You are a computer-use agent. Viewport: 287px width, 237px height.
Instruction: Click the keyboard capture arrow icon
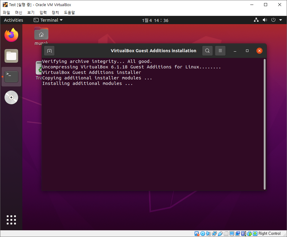255,234
